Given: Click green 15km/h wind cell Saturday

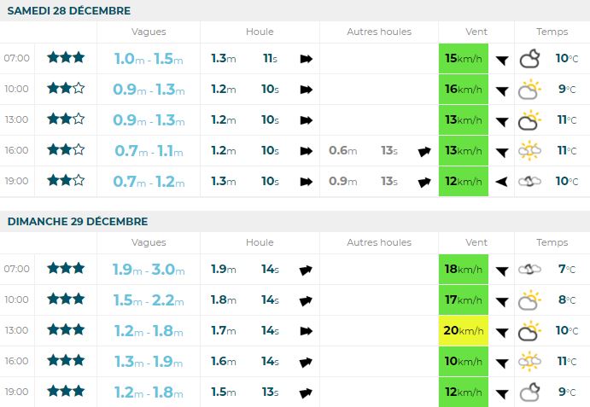Looking at the screenshot, I should coord(464,58).
